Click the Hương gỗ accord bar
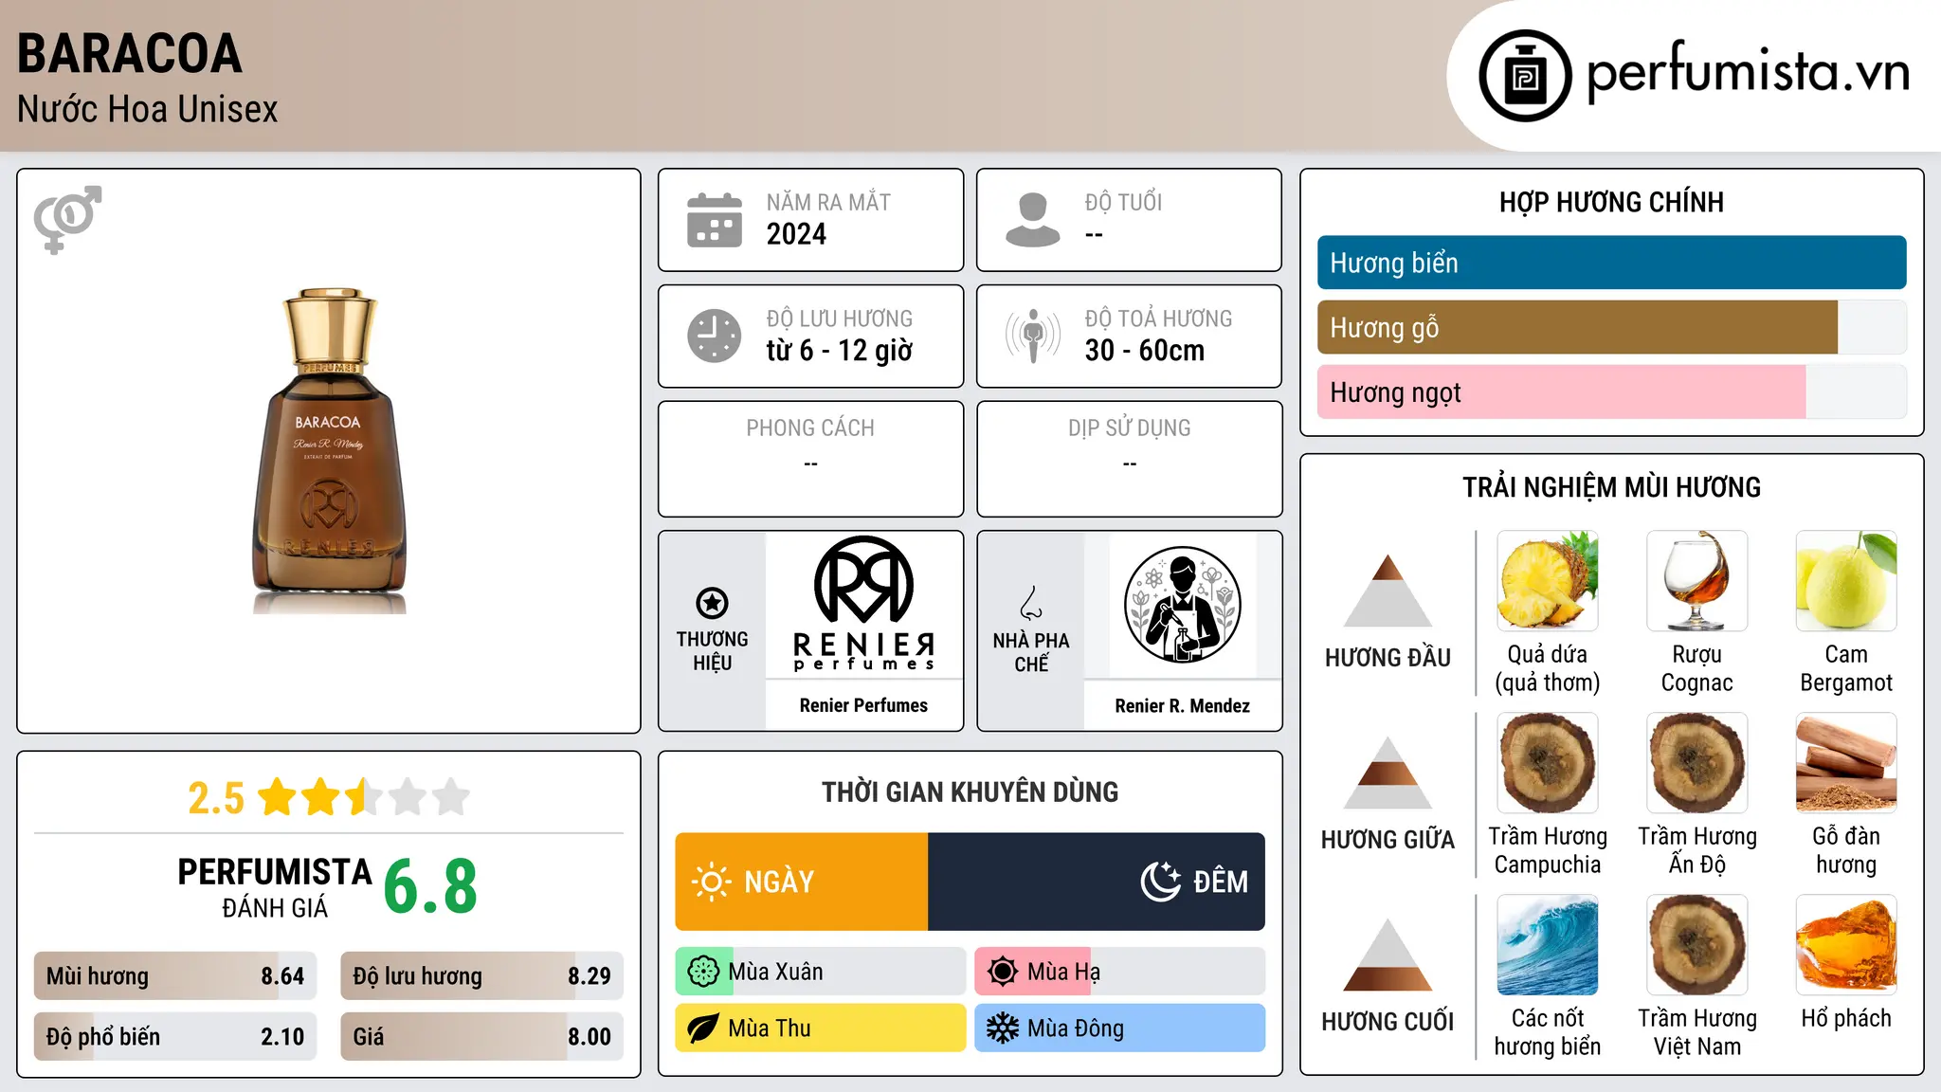Viewport: 1941px width, 1092px height. click(1611, 327)
